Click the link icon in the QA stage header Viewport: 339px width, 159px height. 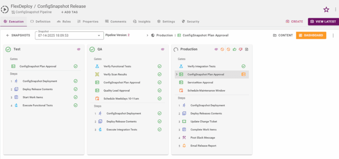pyautogui.click(x=162, y=49)
